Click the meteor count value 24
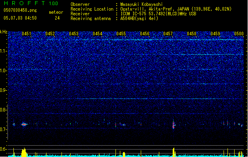The height and width of the screenshot is (157, 248). pyautogui.click(x=57, y=18)
